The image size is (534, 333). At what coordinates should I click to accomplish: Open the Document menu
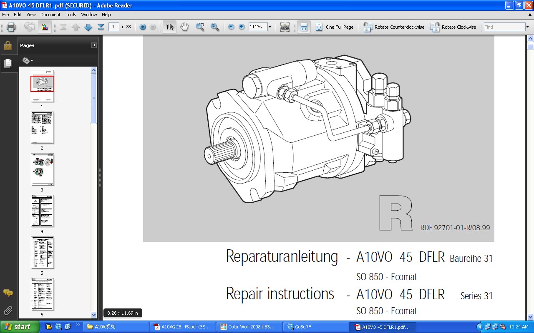pyautogui.click(x=50, y=15)
